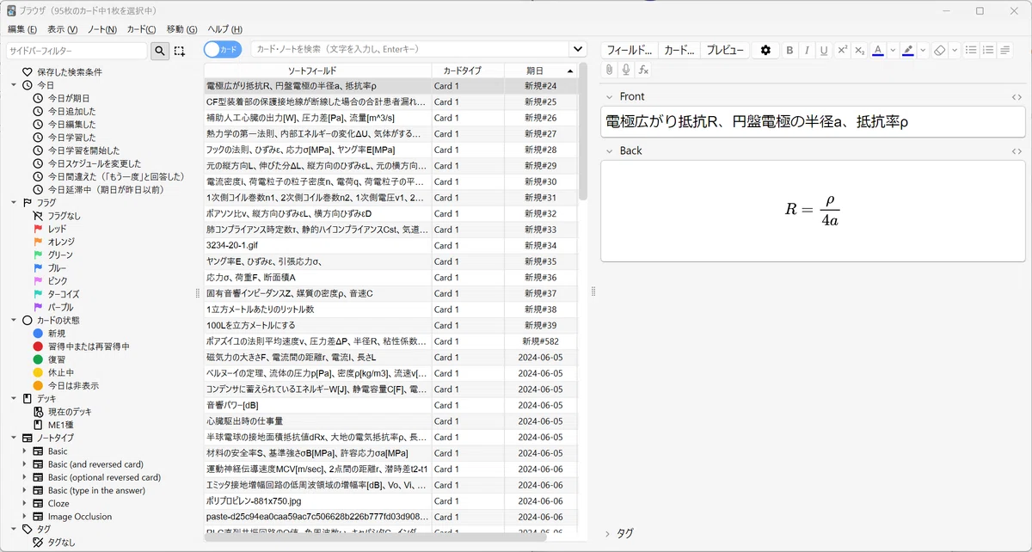Apply subscript formatting
The width and height of the screenshot is (1032, 552).
point(859,50)
